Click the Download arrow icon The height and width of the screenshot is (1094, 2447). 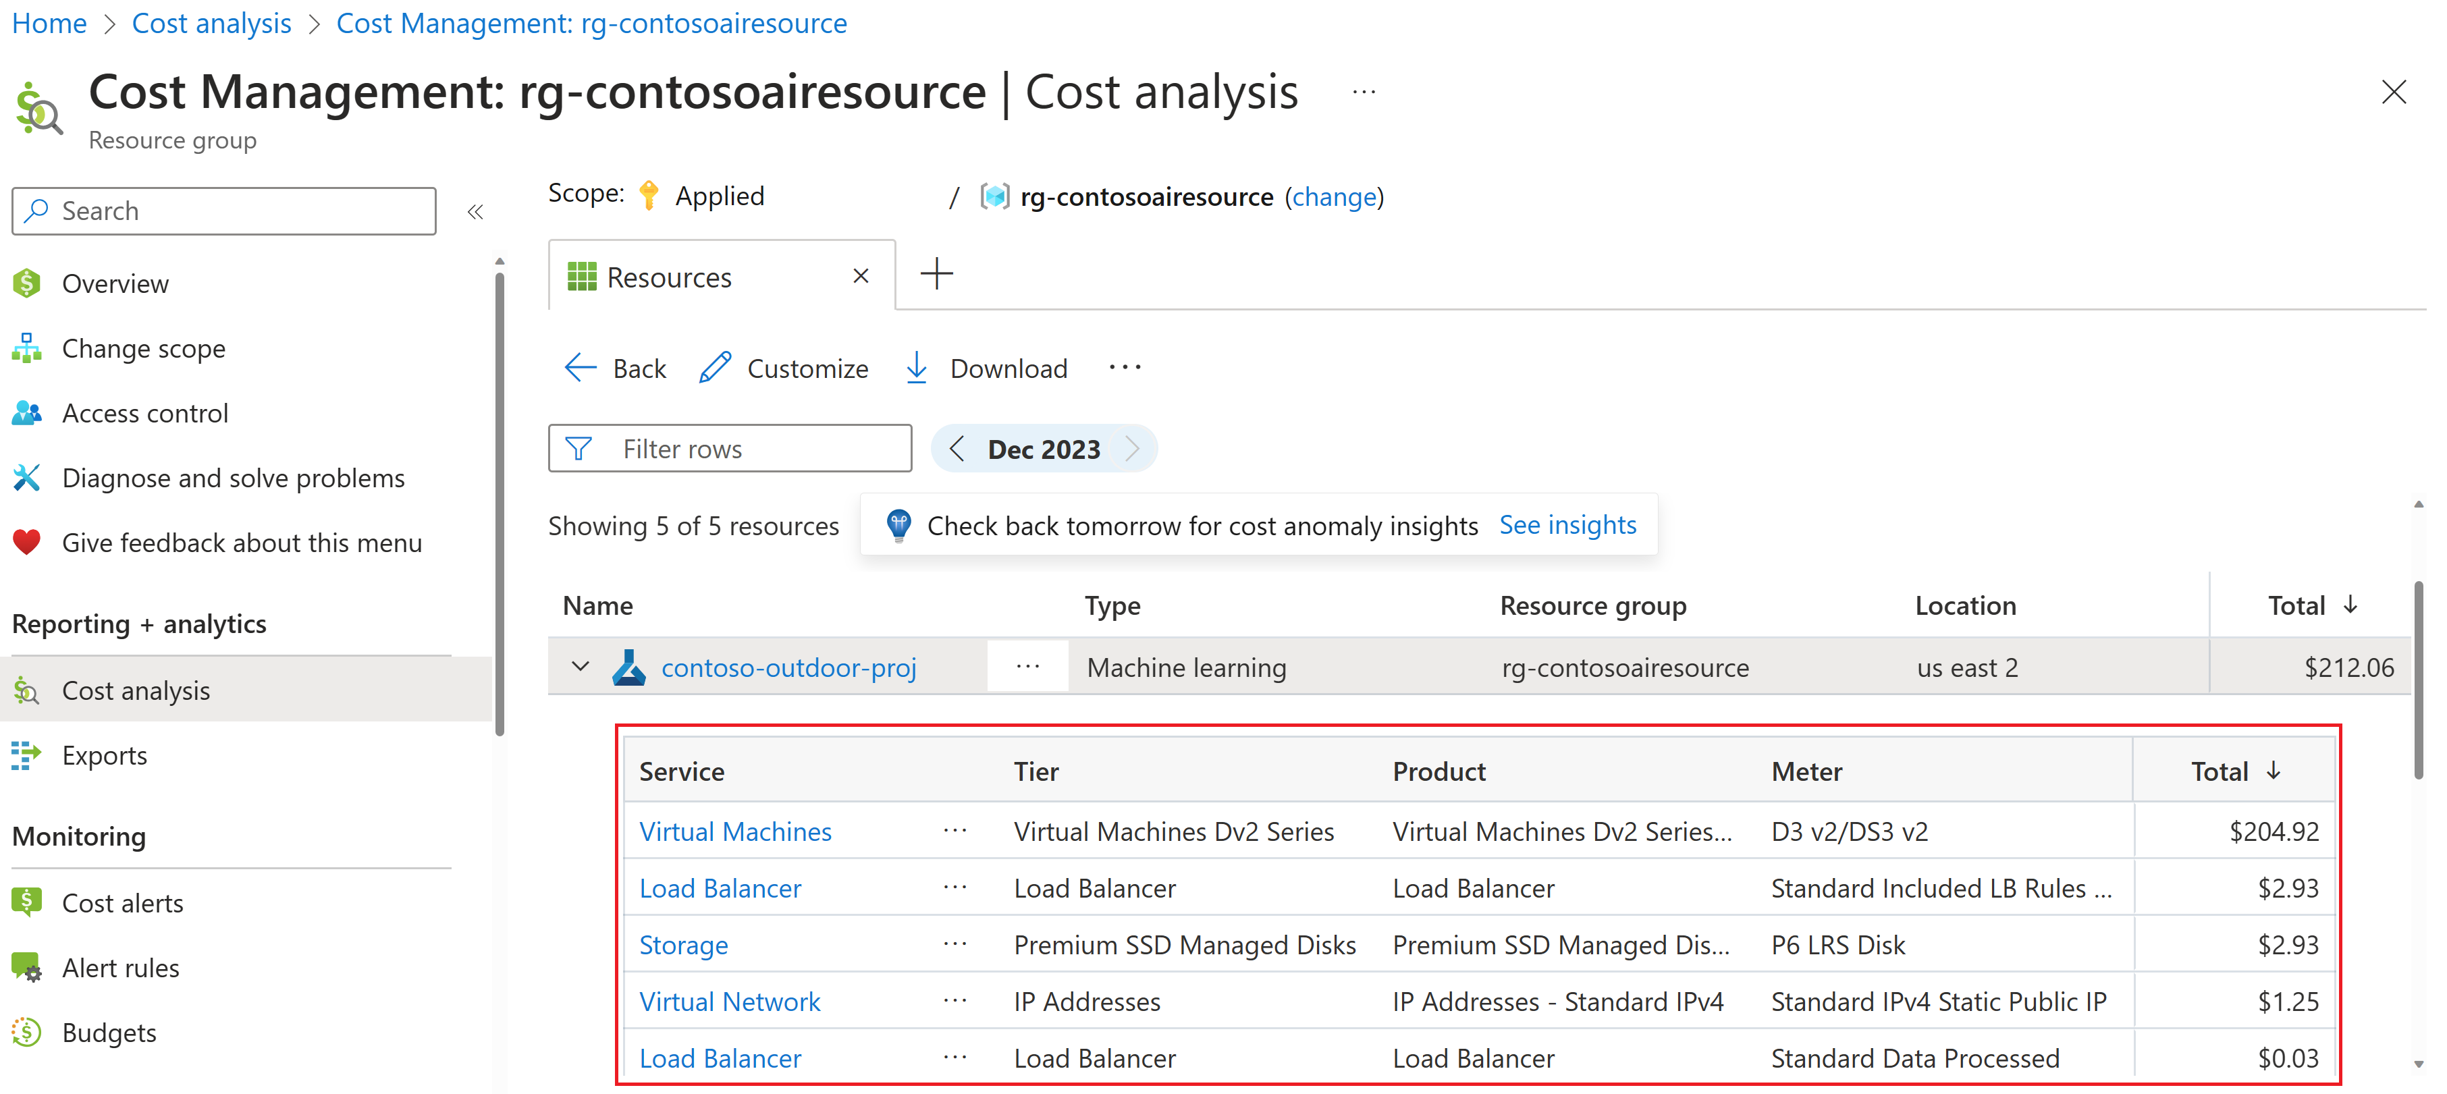[x=916, y=368]
